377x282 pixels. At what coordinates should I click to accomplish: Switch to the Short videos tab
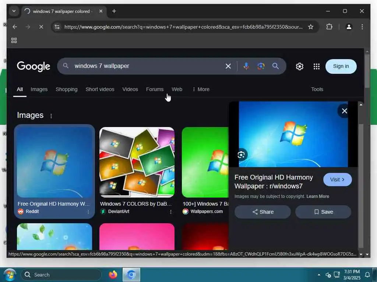(100, 90)
